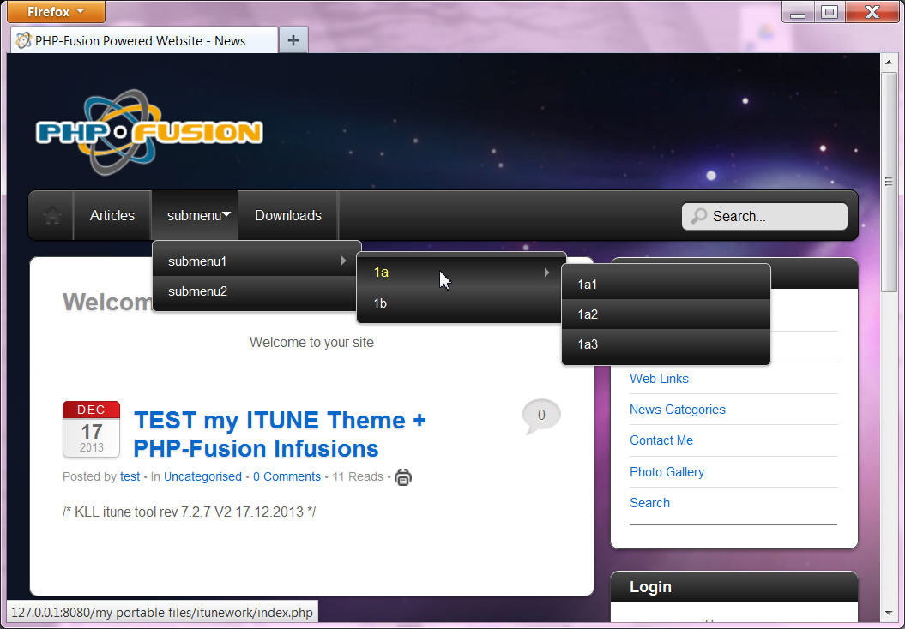Open the Downloads navigation item

[x=288, y=216]
